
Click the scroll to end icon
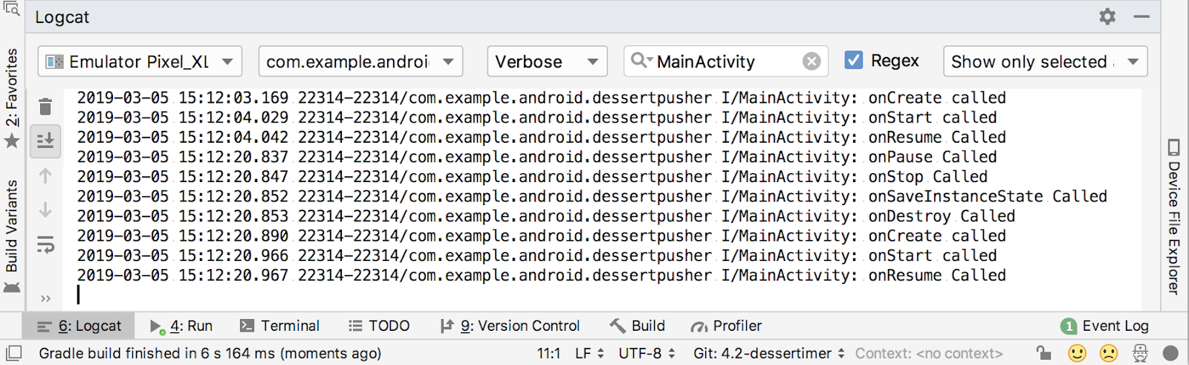click(x=45, y=140)
